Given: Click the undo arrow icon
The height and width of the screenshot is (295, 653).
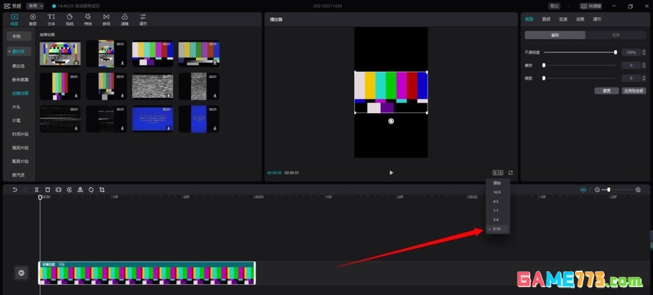Looking at the screenshot, I should tap(15, 190).
